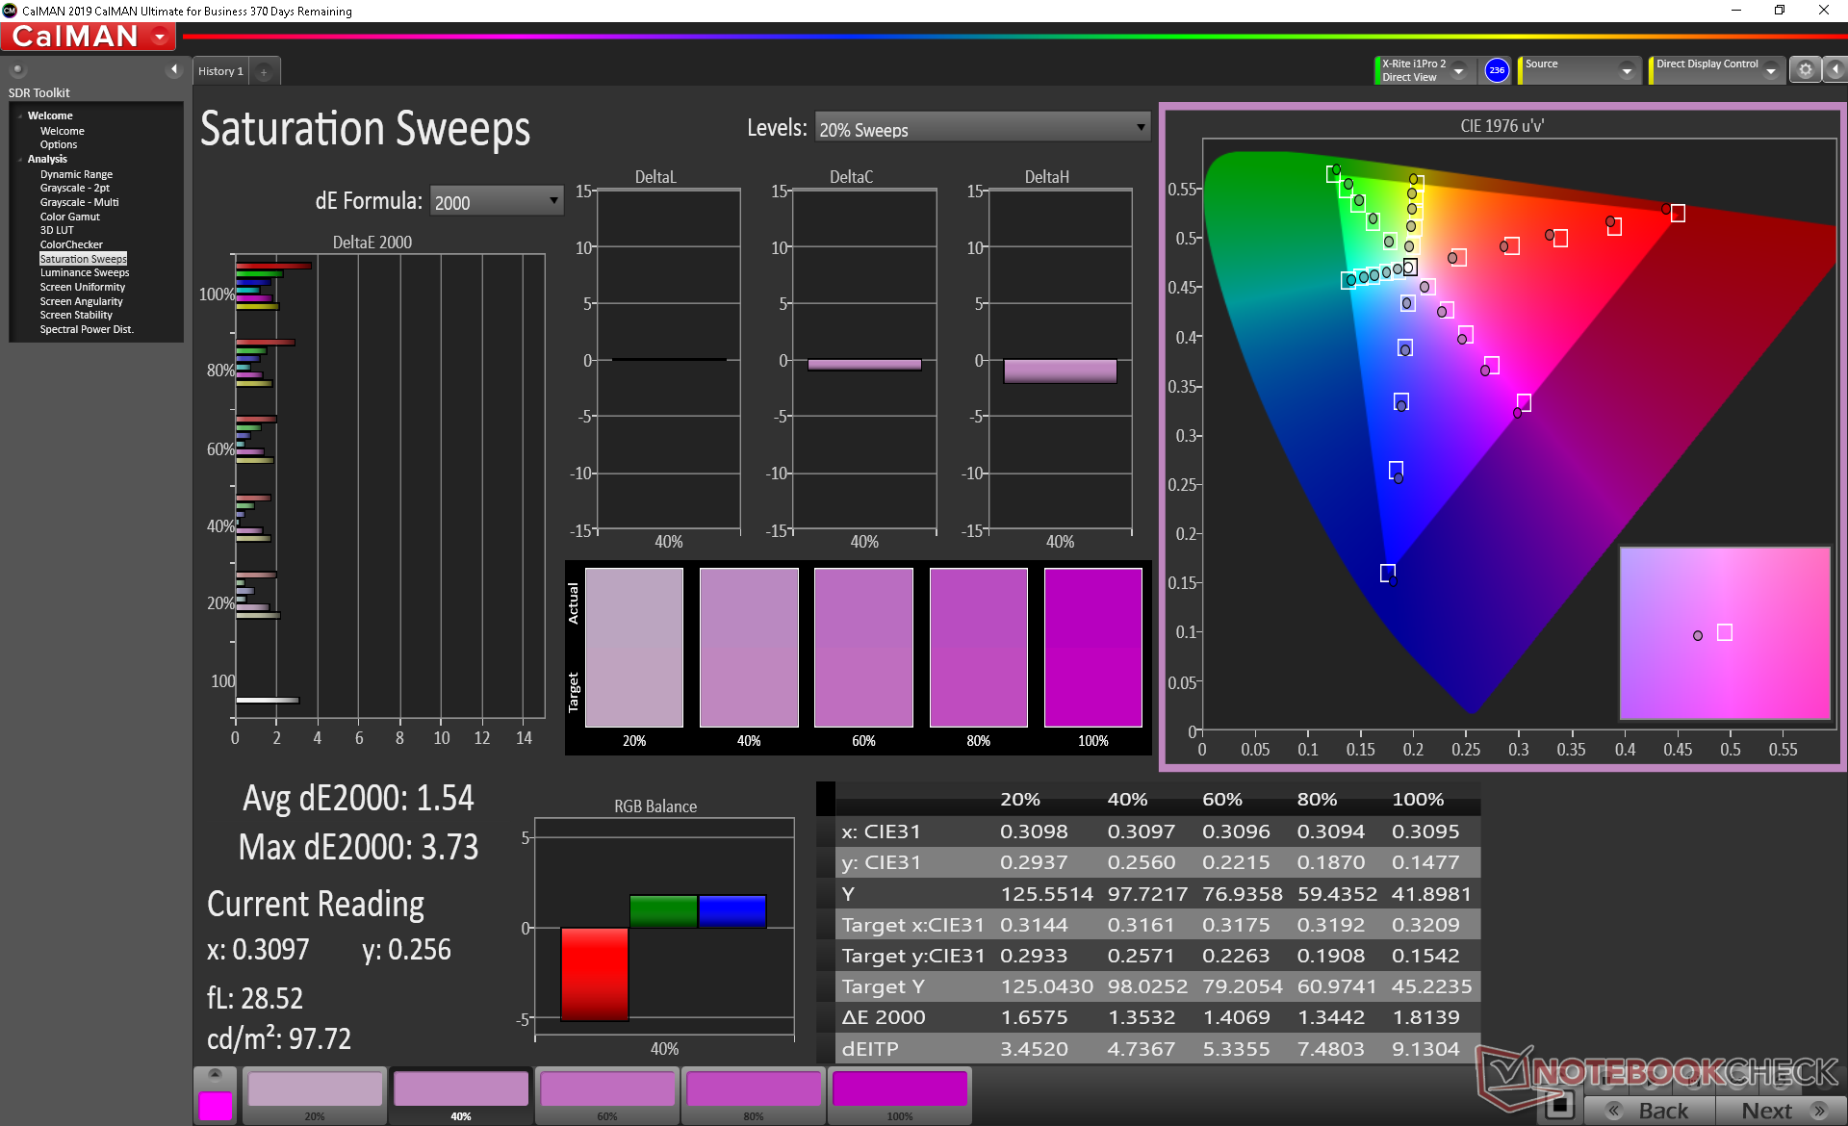Go to the Back page button
This screenshot has height=1126, width=1848.
[1649, 1111]
